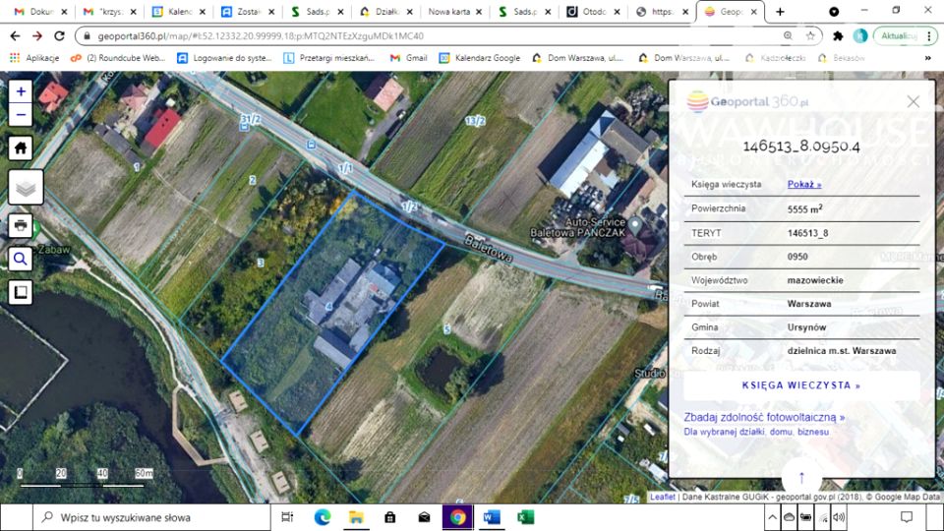Open volume control in system tray

tap(839, 517)
